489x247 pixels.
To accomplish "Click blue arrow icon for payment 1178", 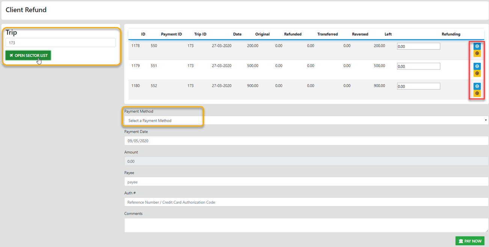I will (x=477, y=46).
